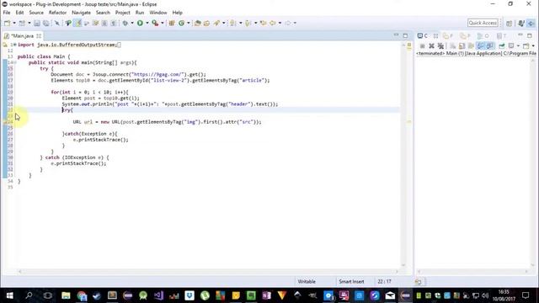Viewport: 539px width, 303px height.
Task: Open the Run dropdown arrow
Action: click(147, 23)
